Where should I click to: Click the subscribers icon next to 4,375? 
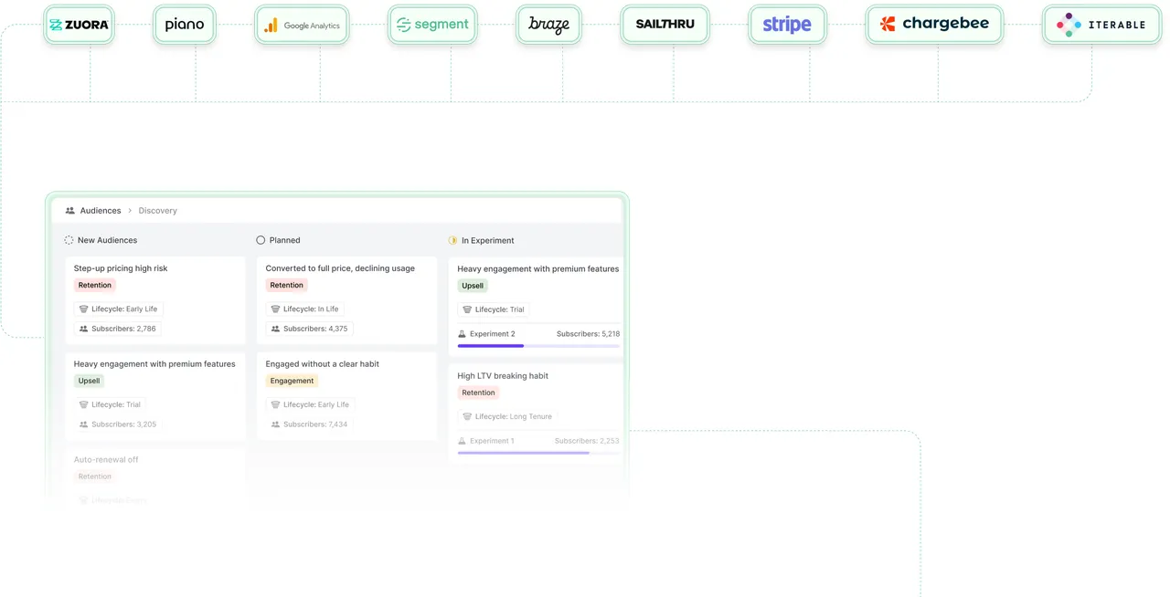[x=276, y=329]
